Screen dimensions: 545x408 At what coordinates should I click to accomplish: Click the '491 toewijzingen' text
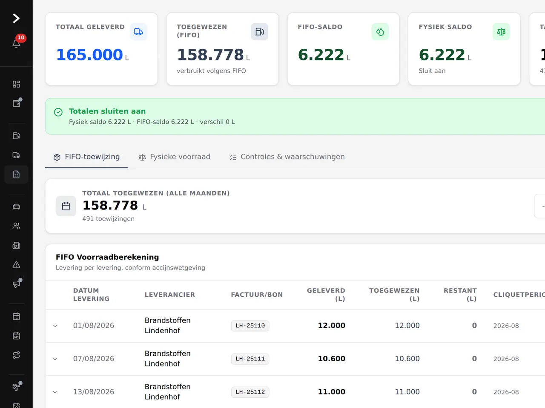click(x=108, y=218)
